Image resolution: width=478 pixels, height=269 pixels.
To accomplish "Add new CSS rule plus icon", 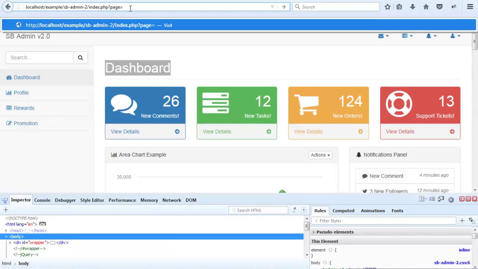I will coord(462,221).
